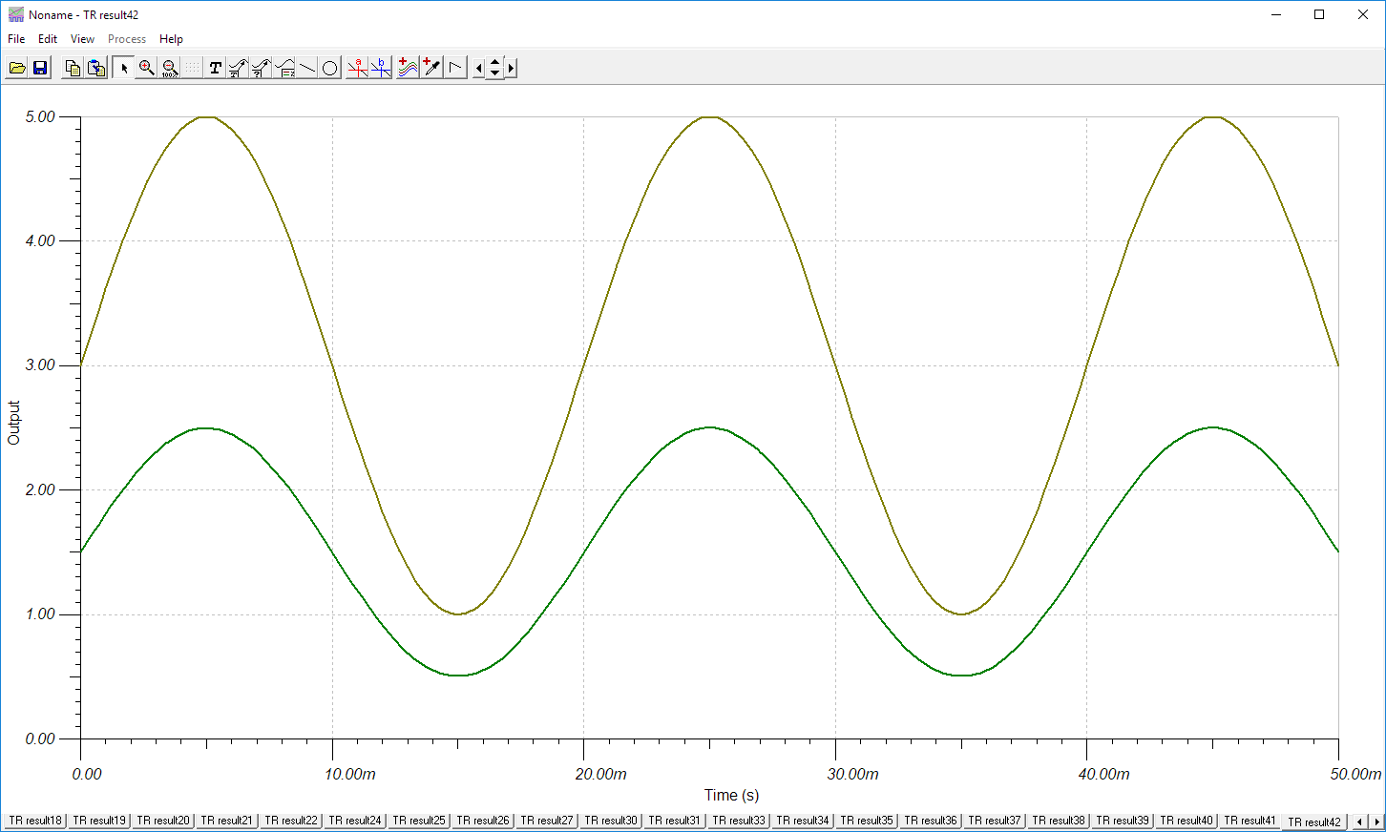Switch to the TR result30 tab
This screenshot has height=832, width=1386.
point(611,821)
